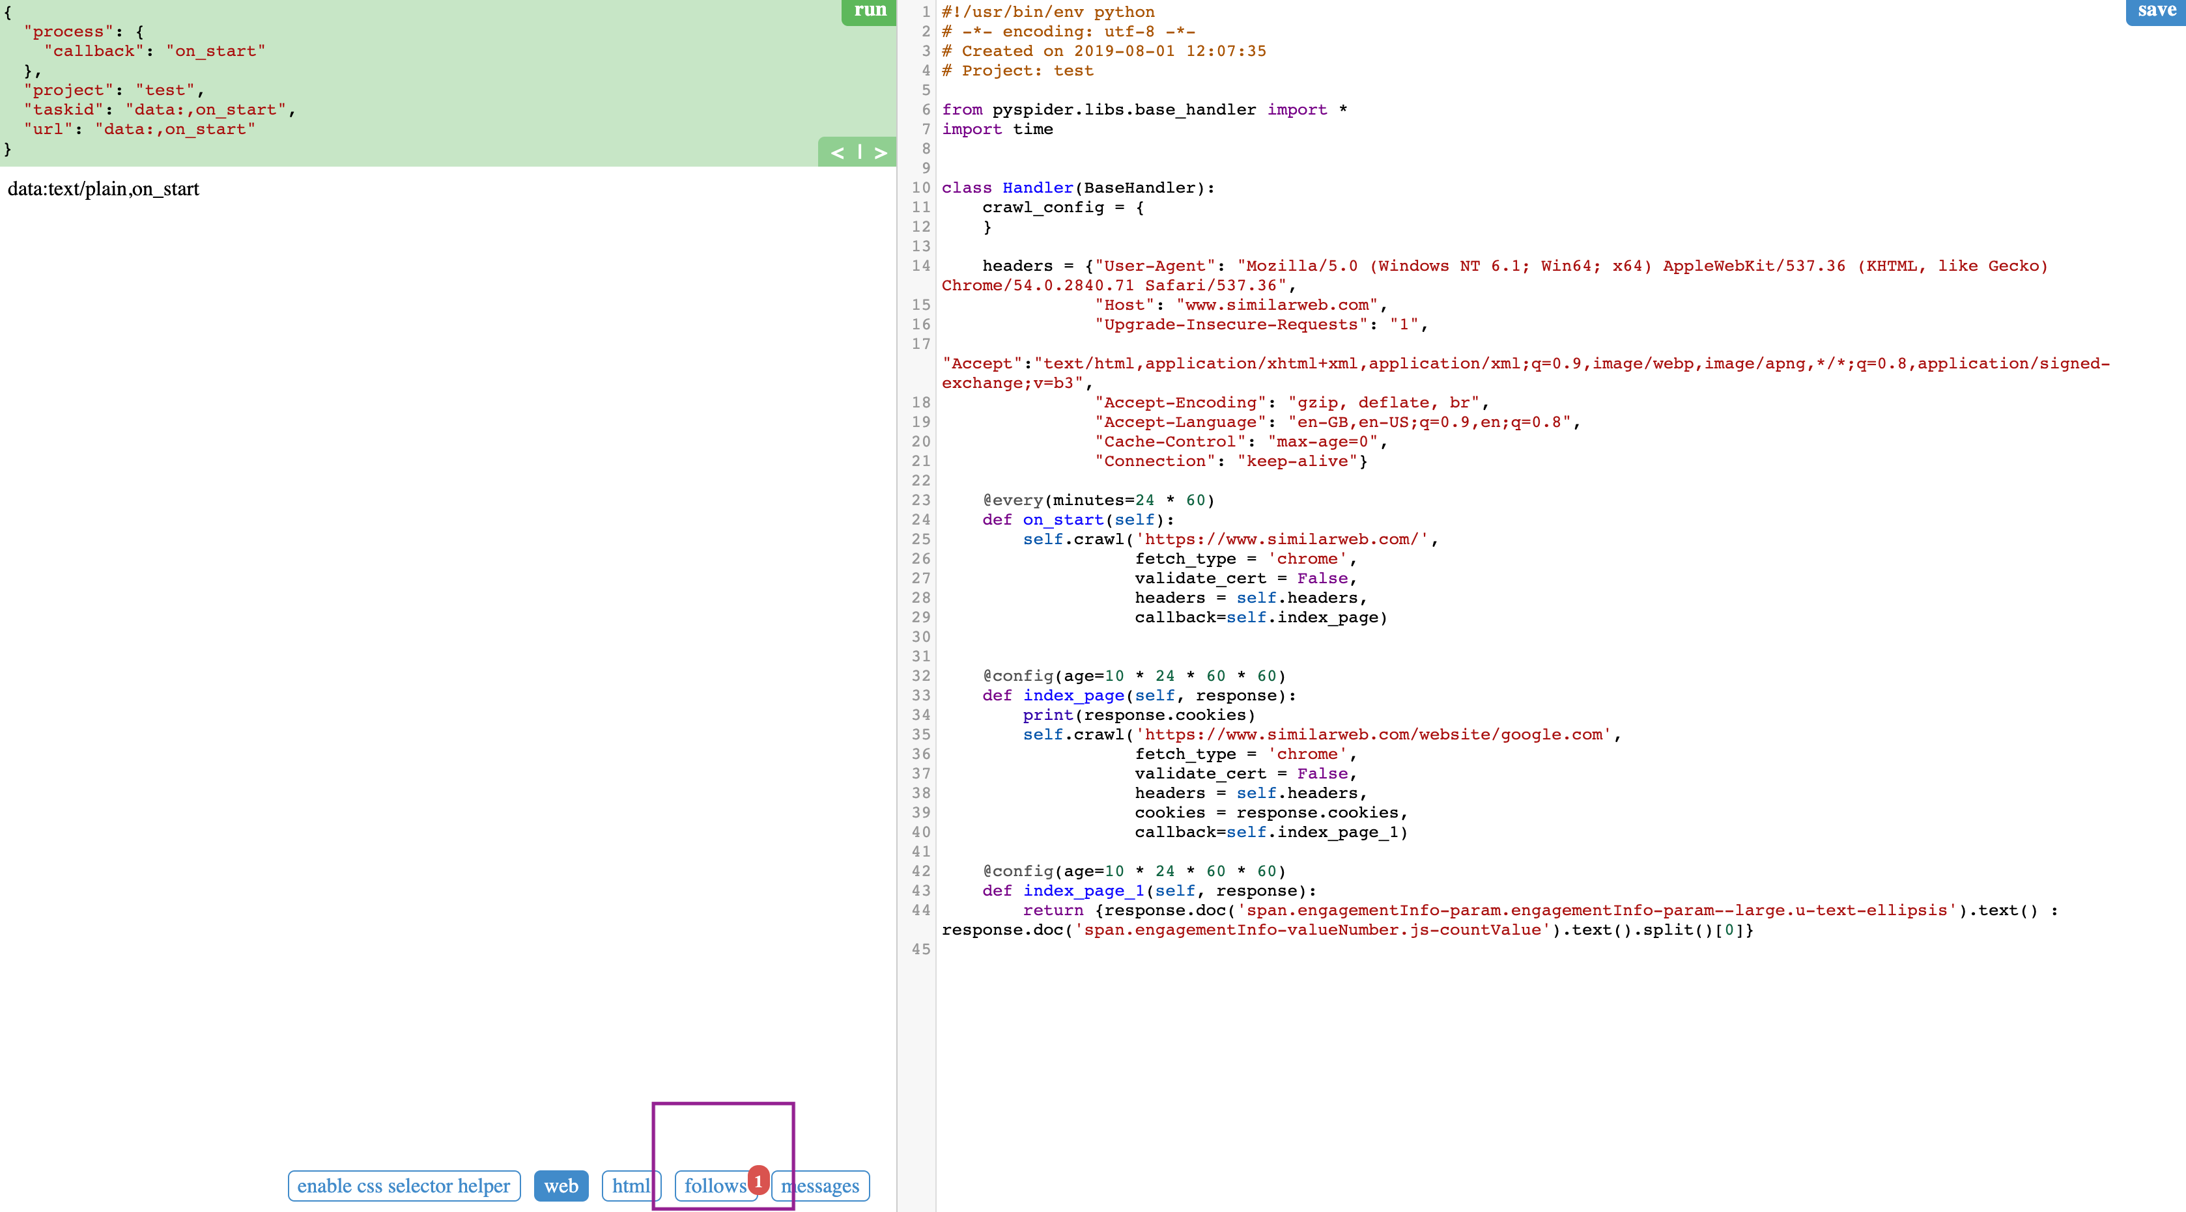The width and height of the screenshot is (2186, 1212).
Task: Click "class Handler(BaseHandler):" definition
Action: (1079, 187)
